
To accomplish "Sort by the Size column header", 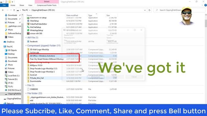I will [108, 15].
